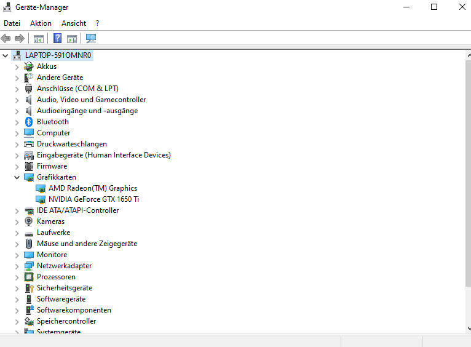The height and width of the screenshot is (347, 471).
Task: Click the Eingabegeräte (Human Interface Devices) icon
Action: 28,155
